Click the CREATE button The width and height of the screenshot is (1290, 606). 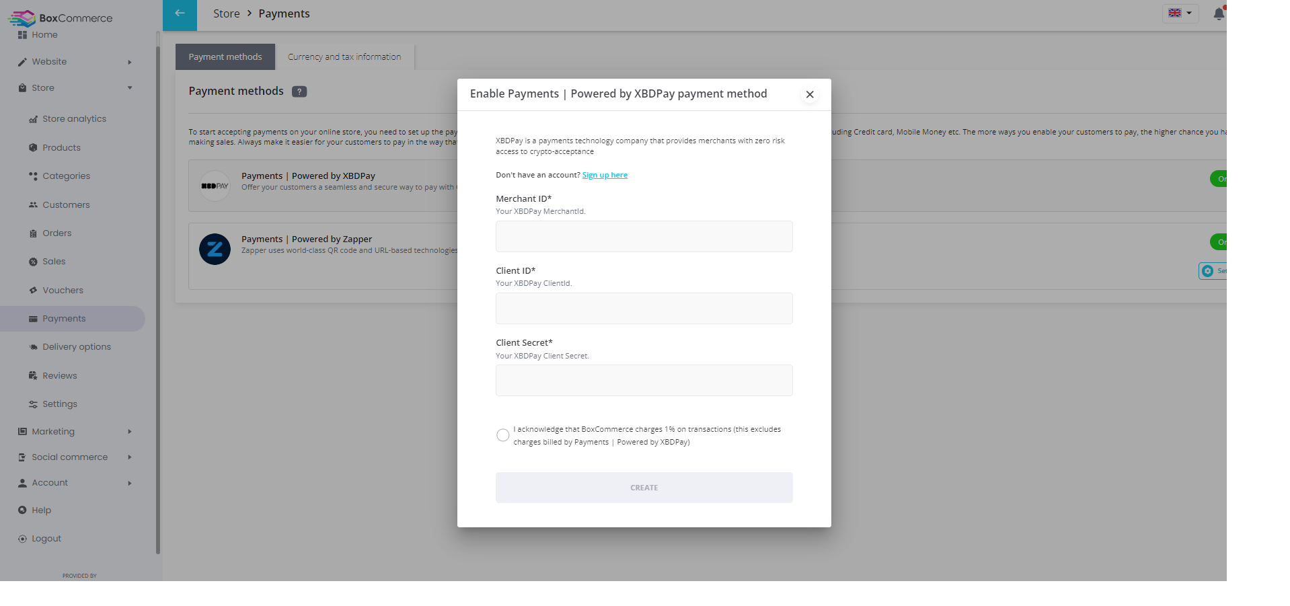tap(644, 488)
